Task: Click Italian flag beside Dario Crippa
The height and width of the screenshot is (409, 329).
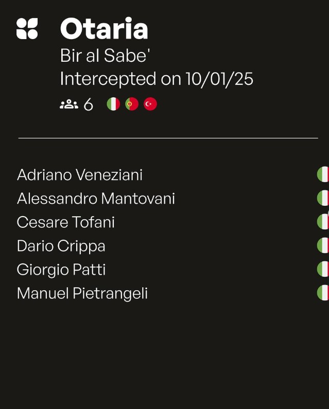Action: (x=323, y=245)
